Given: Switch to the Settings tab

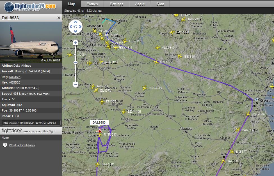Looking at the screenshot, I should click(x=116, y=4).
